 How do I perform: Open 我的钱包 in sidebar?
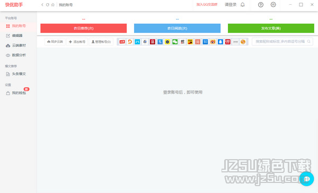[x=16, y=93]
